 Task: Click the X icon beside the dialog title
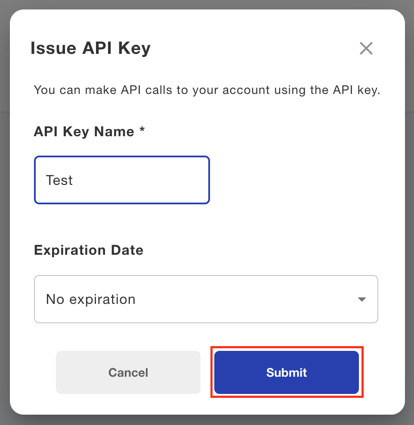(366, 49)
